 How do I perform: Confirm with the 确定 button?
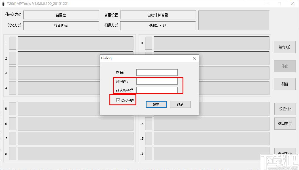tap(156, 104)
